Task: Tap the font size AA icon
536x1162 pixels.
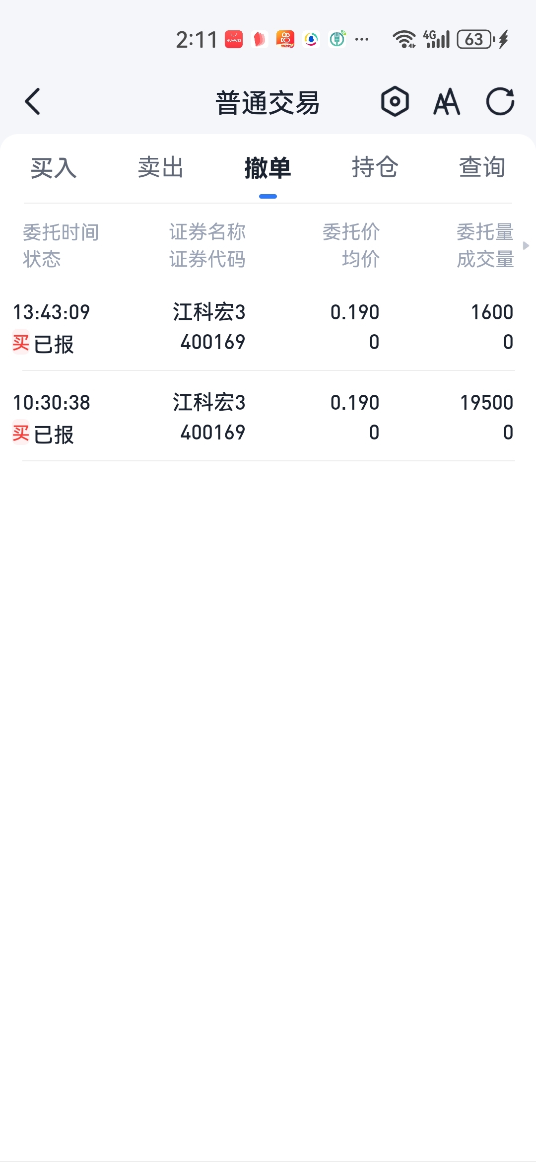Action: tap(447, 102)
